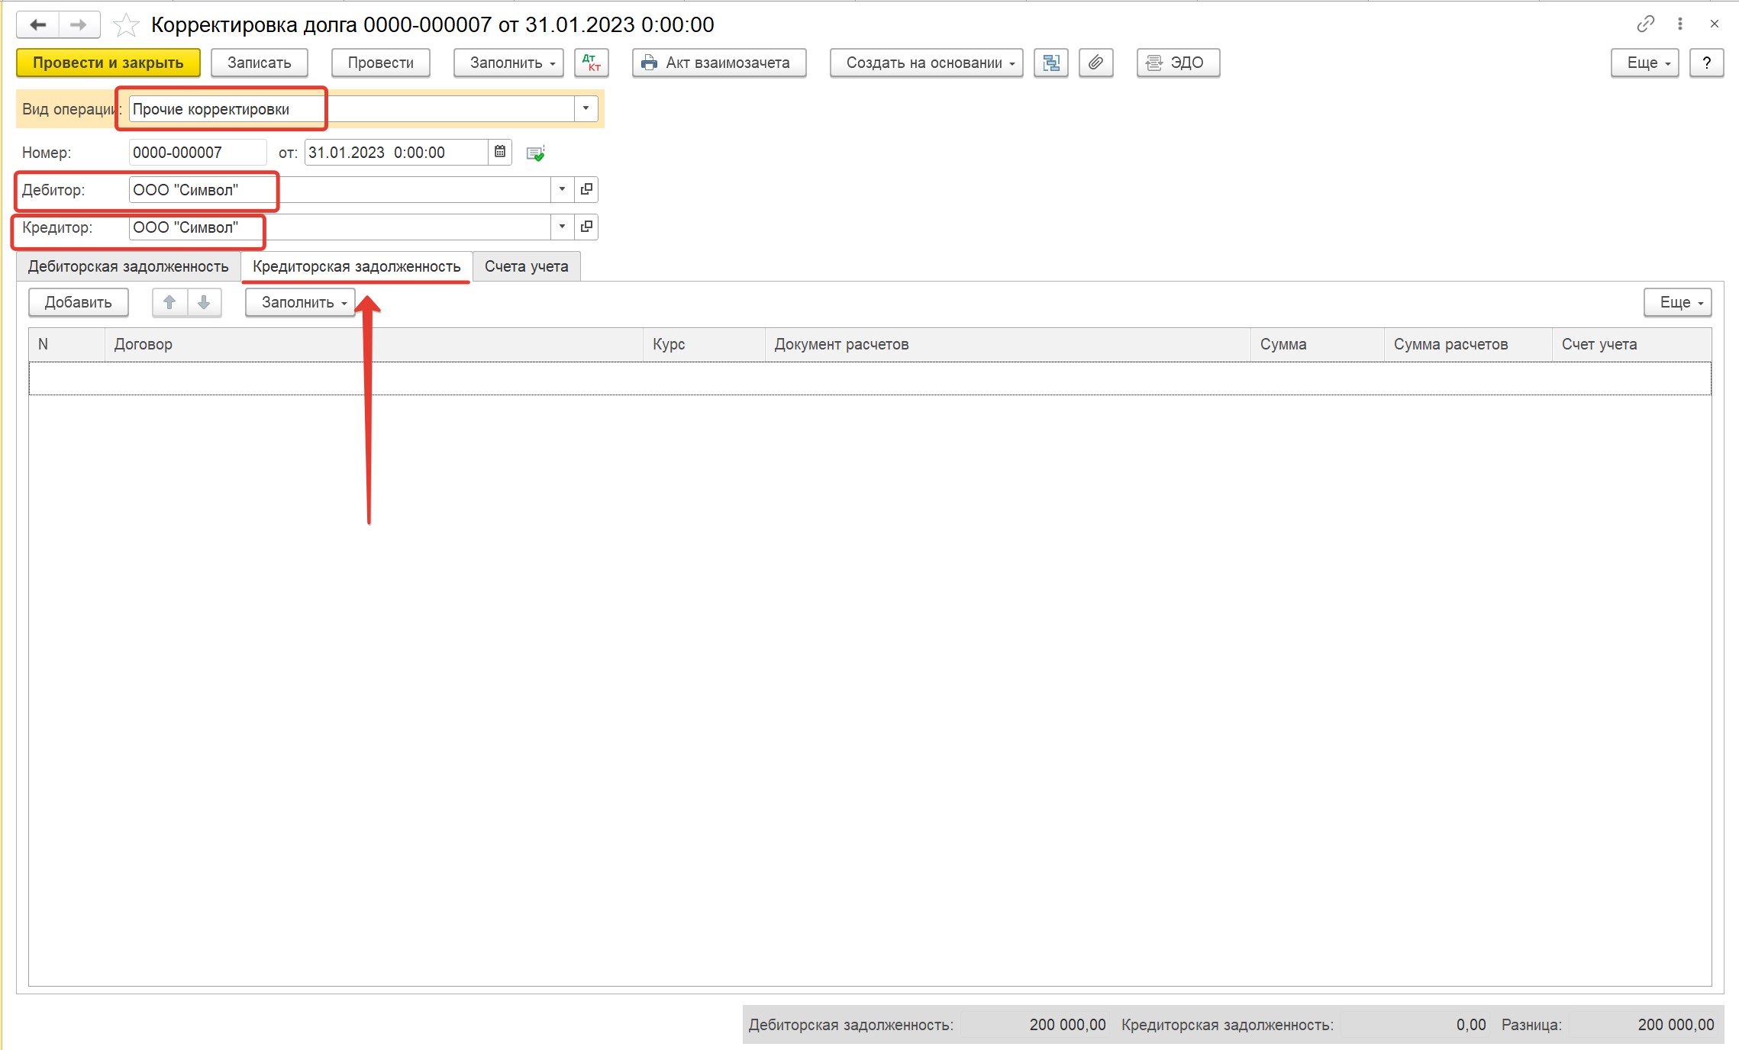Click the document posted status icon
Viewport: 1739px width, 1050px height.
click(536, 153)
